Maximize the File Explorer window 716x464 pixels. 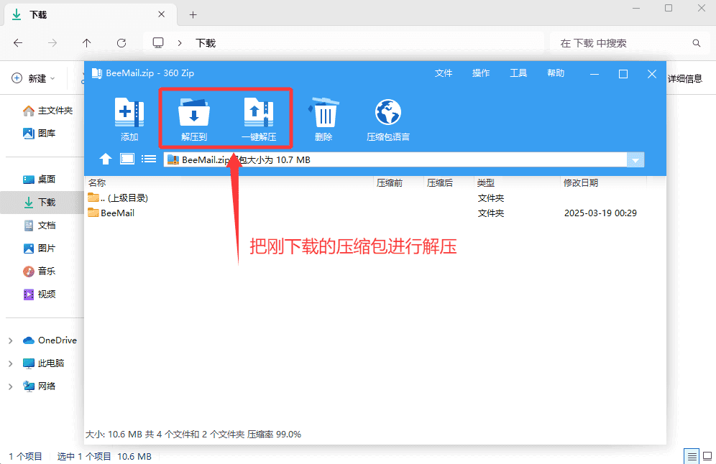tap(669, 8)
